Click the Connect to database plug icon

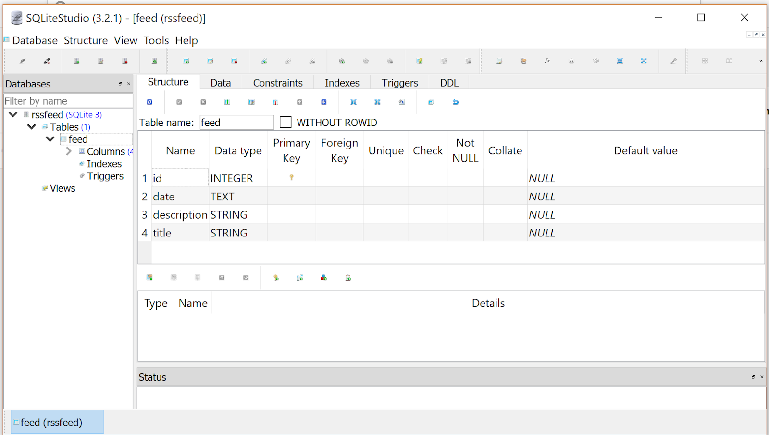click(x=23, y=61)
